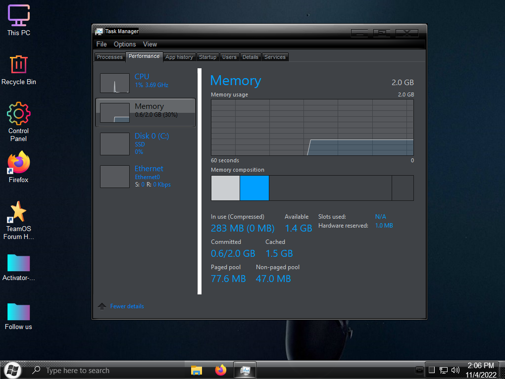Open the Options menu
The height and width of the screenshot is (379, 505).
click(125, 44)
